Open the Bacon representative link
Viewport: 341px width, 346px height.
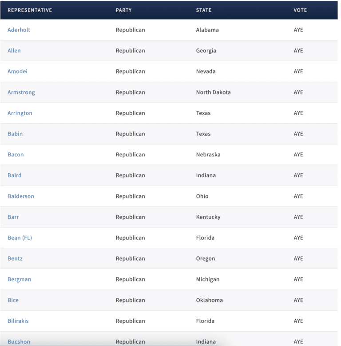(x=16, y=155)
